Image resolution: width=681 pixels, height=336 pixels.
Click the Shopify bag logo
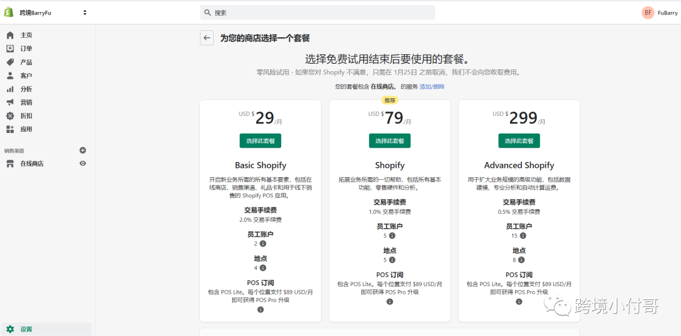(x=9, y=12)
